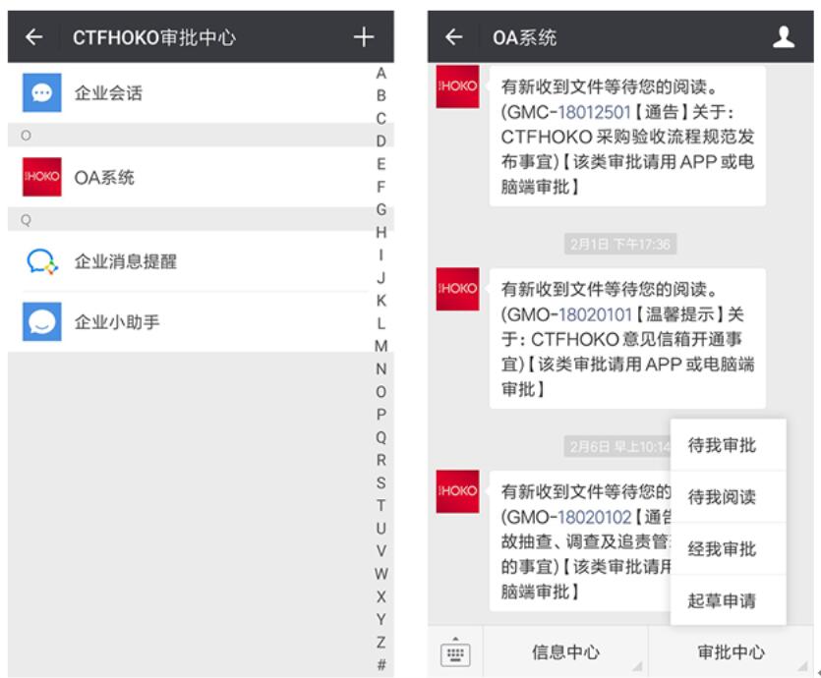Open 企业消息提醒 notification icon

click(x=42, y=262)
